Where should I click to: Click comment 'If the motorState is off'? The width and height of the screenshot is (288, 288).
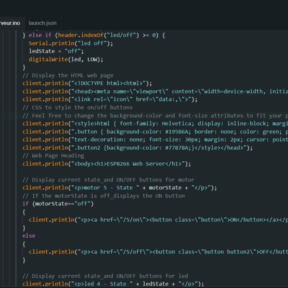tap(103, 196)
